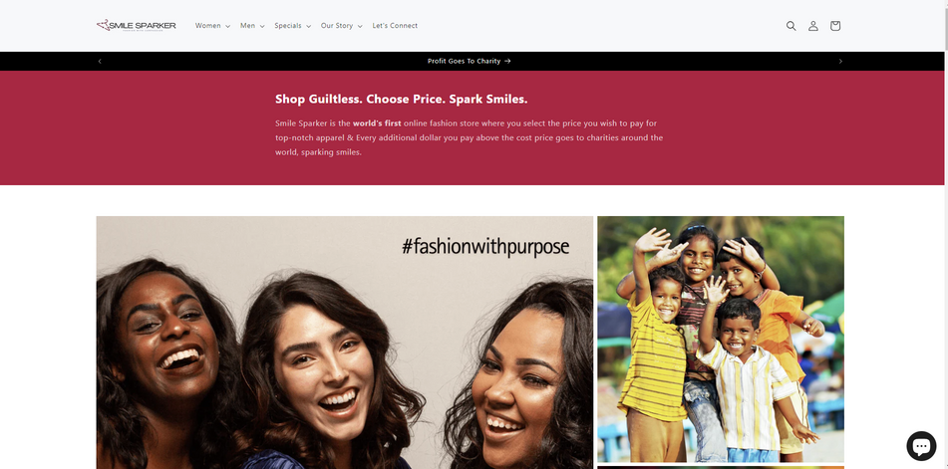Click the account login person icon

(813, 25)
